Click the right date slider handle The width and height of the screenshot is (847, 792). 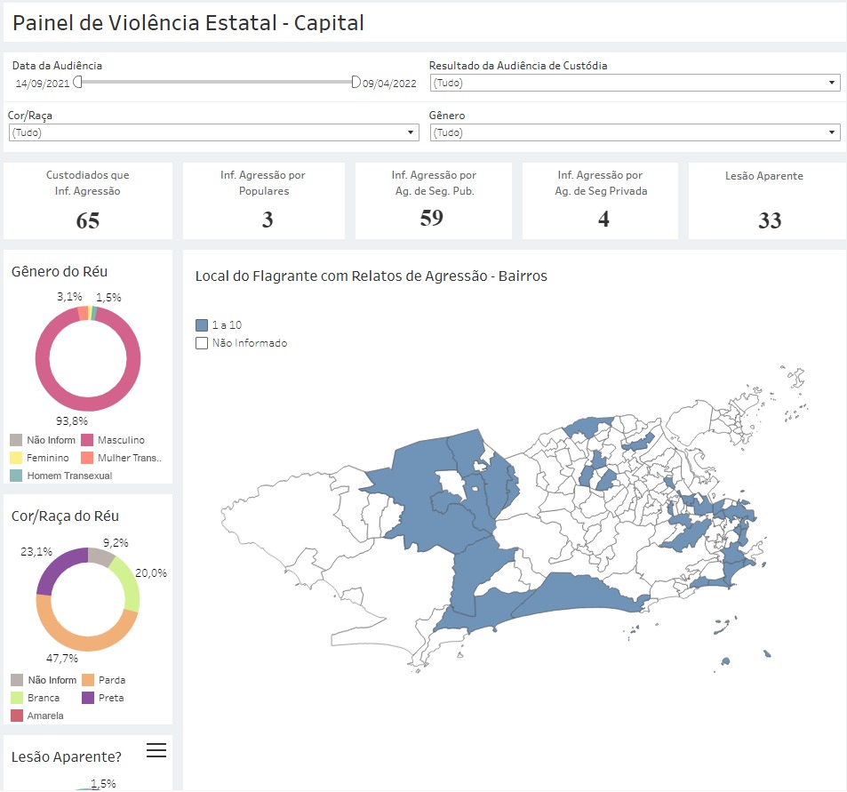click(356, 82)
